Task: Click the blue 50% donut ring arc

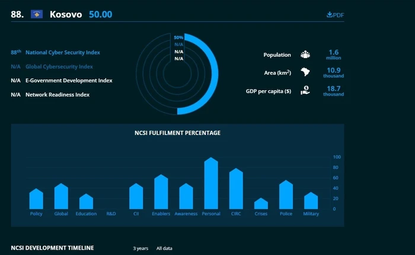Action: tap(212, 74)
